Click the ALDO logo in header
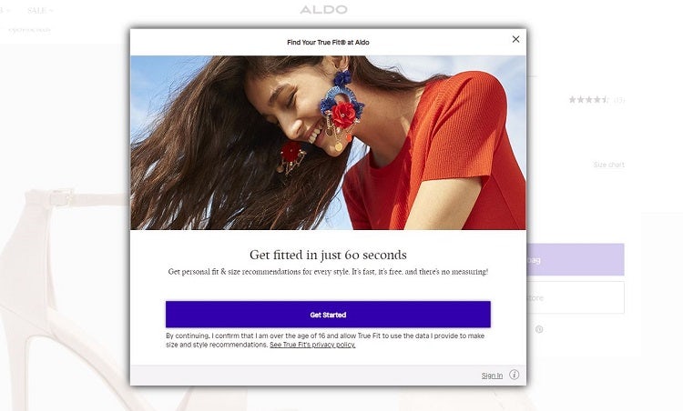Viewport: 683px width, 411px height. 323,10
